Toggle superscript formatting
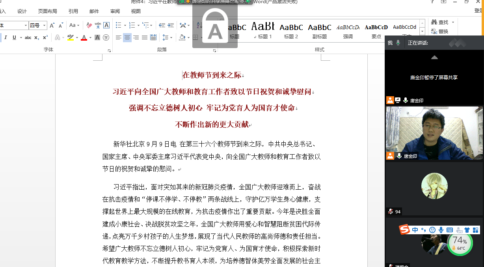Image resolution: width=484 pixels, height=267 pixels. (45, 38)
